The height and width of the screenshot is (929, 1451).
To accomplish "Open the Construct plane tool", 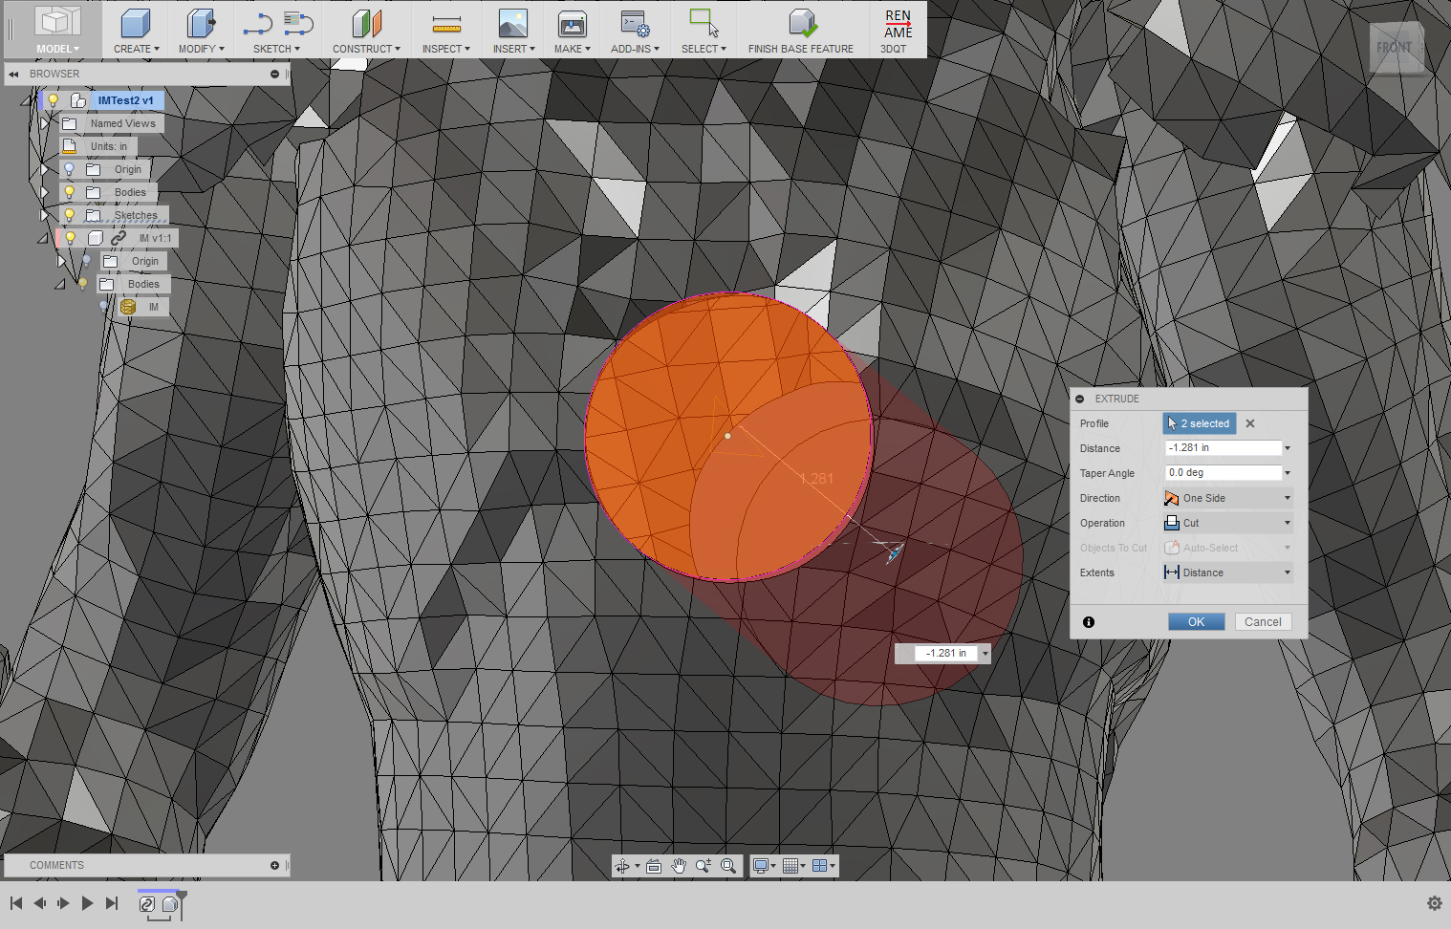I will click(x=366, y=29).
